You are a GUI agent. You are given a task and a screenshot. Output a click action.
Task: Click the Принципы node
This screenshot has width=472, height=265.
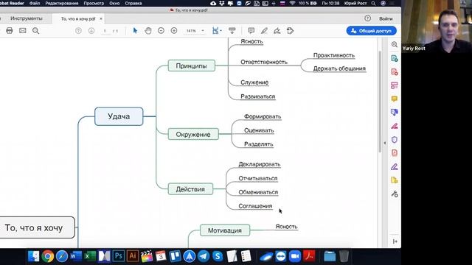click(192, 66)
